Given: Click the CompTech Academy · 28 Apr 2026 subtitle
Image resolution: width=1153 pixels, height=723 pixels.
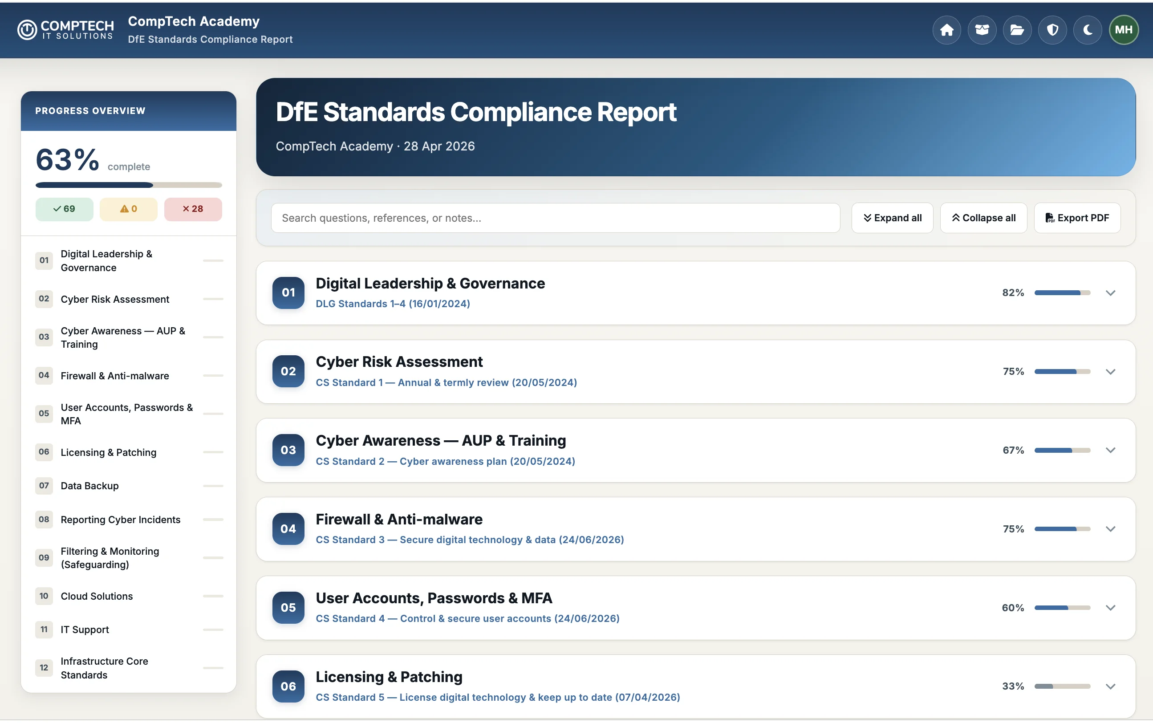Looking at the screenshot, I should pyautogui.click(x=375, y=146).
